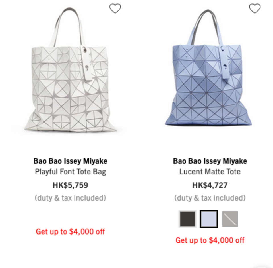Click the HK$5,759 price
Screen dimensions: 273x268
point(71,185)
